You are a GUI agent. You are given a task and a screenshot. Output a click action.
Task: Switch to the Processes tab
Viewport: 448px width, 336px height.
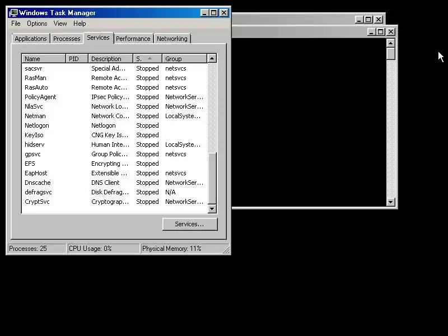[x=67, y=39]
